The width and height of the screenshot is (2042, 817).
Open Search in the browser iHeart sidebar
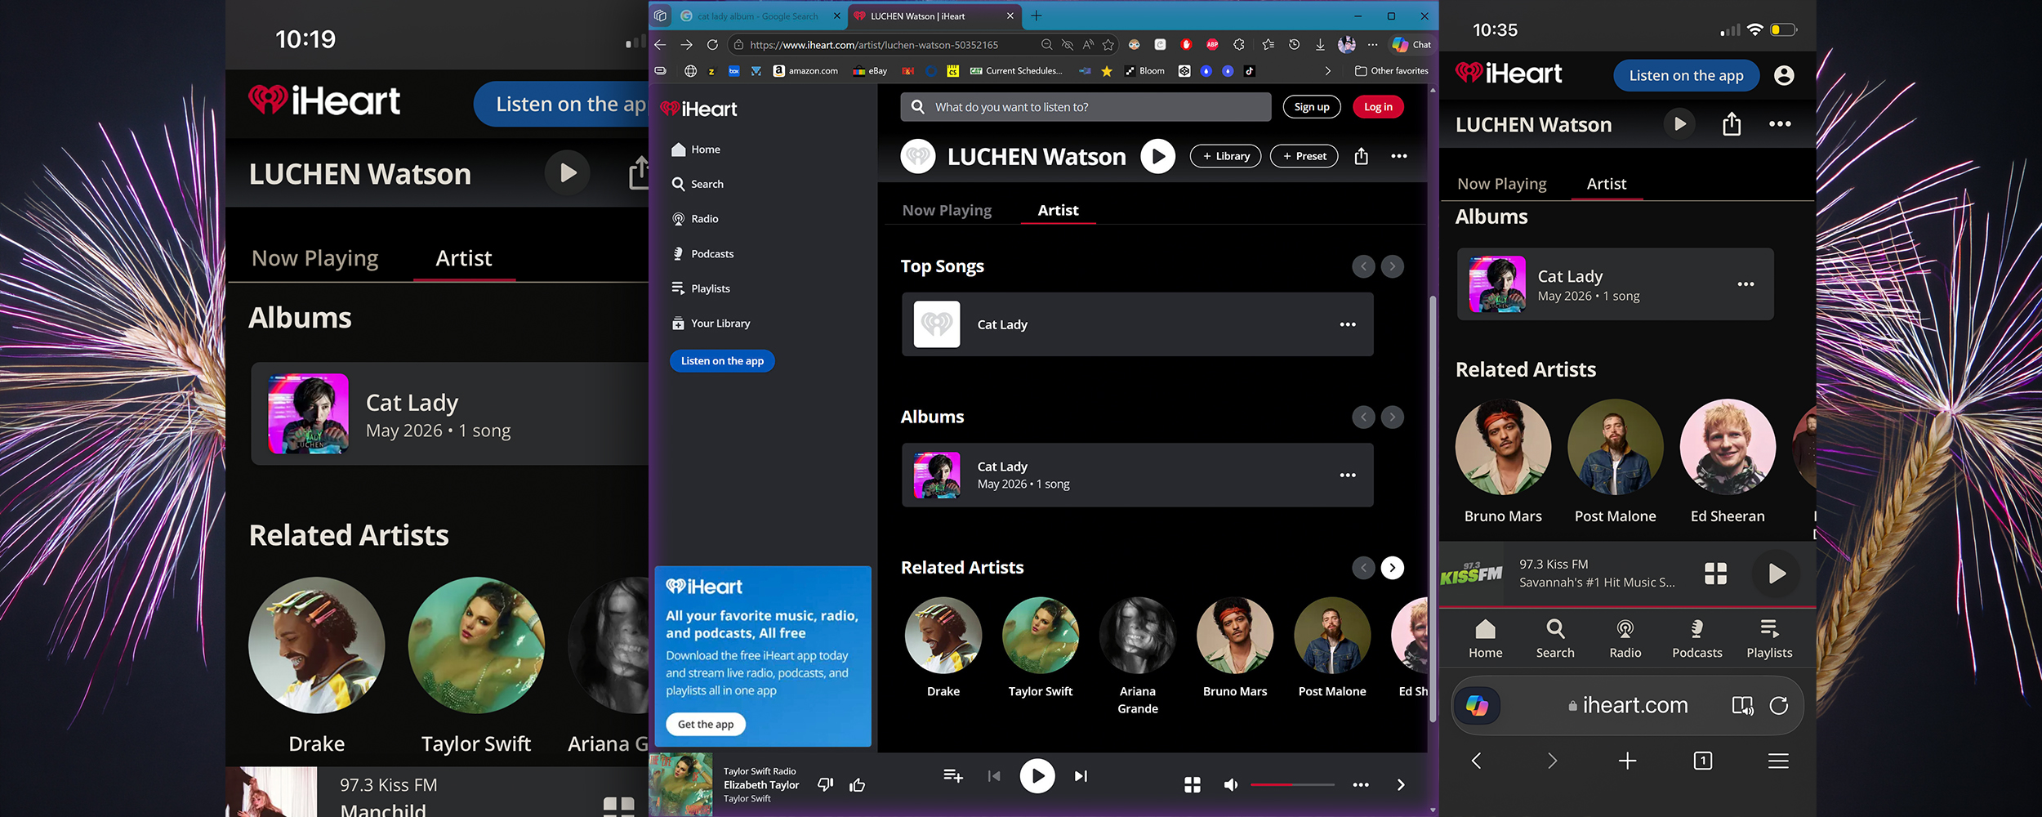(698, 184)
